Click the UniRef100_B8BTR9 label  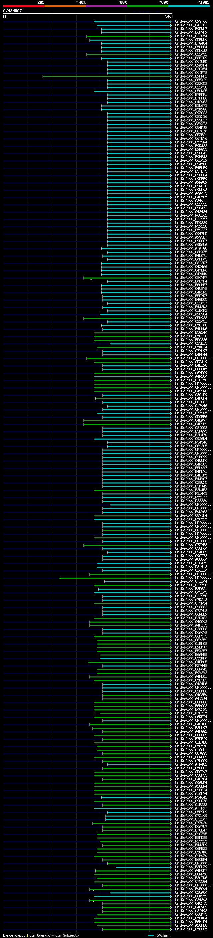[191, 58]
